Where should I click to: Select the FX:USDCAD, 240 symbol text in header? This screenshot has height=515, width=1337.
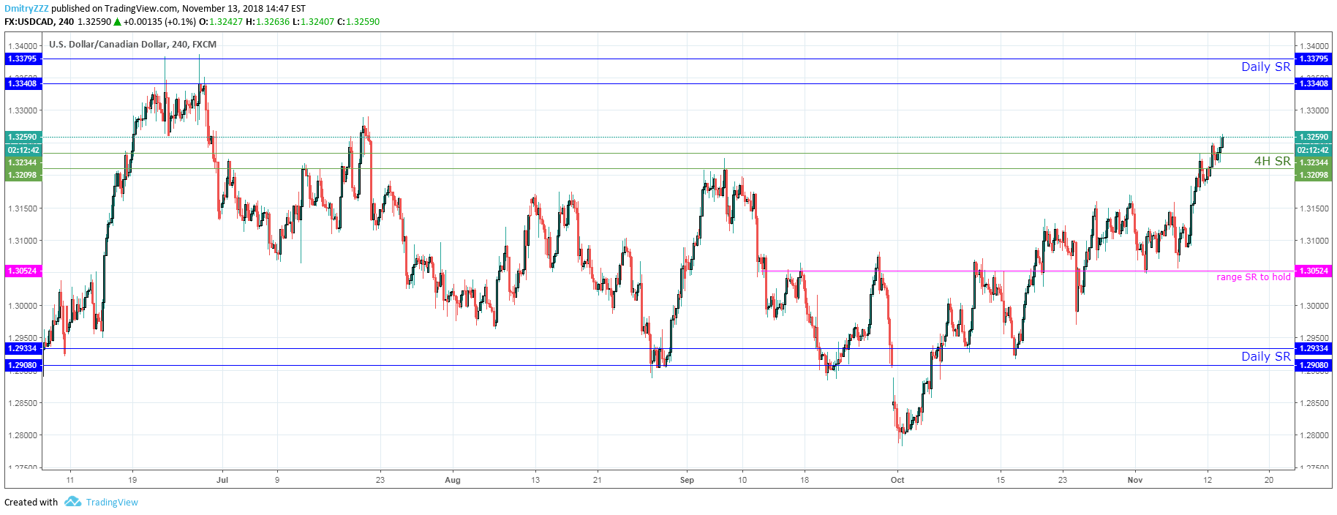39,22
